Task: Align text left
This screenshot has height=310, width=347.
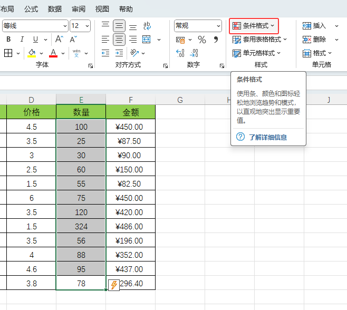Action: point(105,40)
